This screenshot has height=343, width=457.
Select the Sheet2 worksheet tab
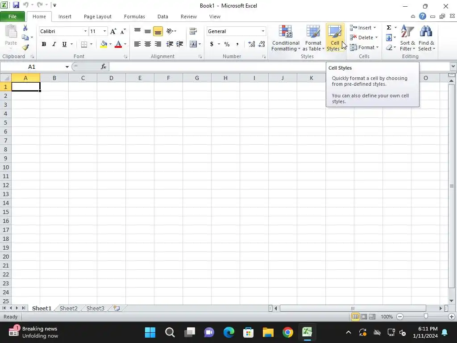click(x=68, y=308)
